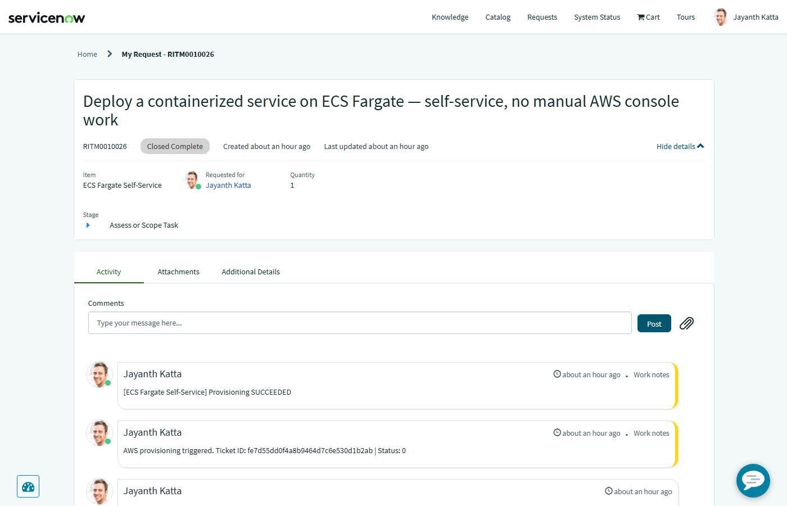Click the dashboard gauge icon button
787x506 pixels.
click(28, 486)
